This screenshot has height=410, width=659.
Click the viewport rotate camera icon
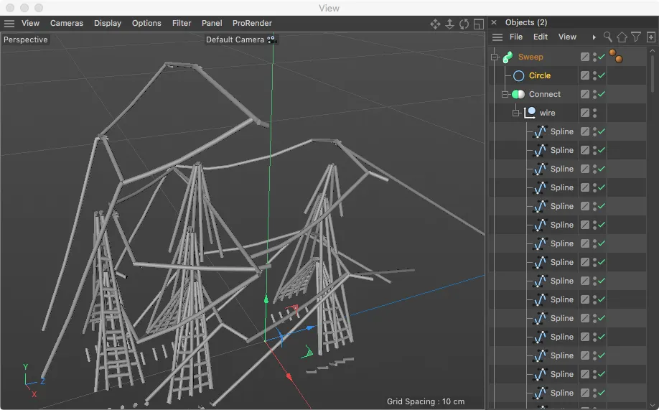[x=464, y=24]
